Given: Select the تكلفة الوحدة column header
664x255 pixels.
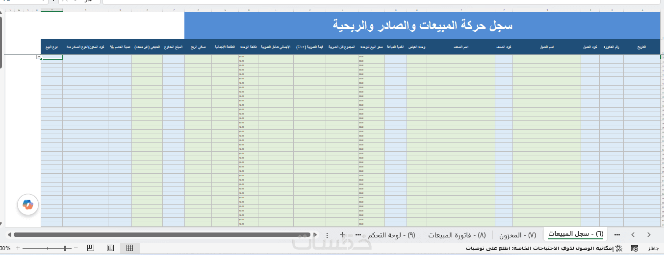Looking at the screenshot, I should (x=248, y=47).
